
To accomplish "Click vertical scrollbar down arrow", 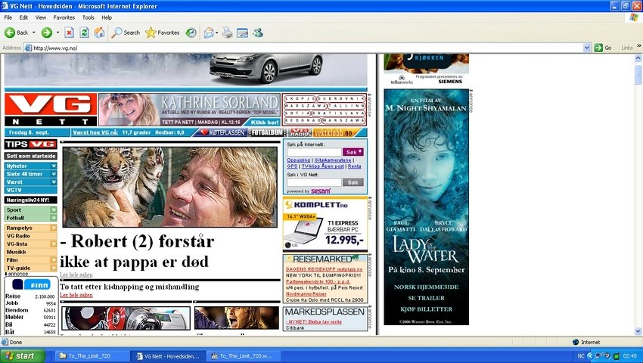I will click(638, 331).
